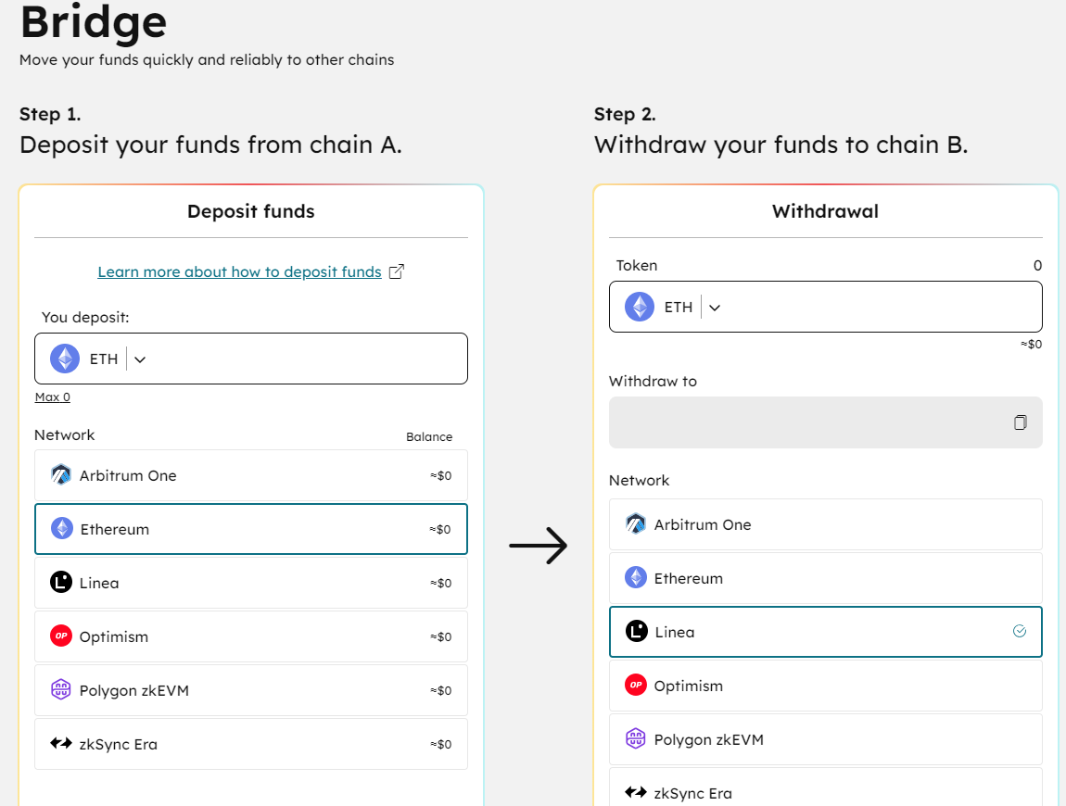The height and width of the screenshot is (806, 1066).
Task: Select zkSync Era in withdrawal network list
Action: [825, 790]
